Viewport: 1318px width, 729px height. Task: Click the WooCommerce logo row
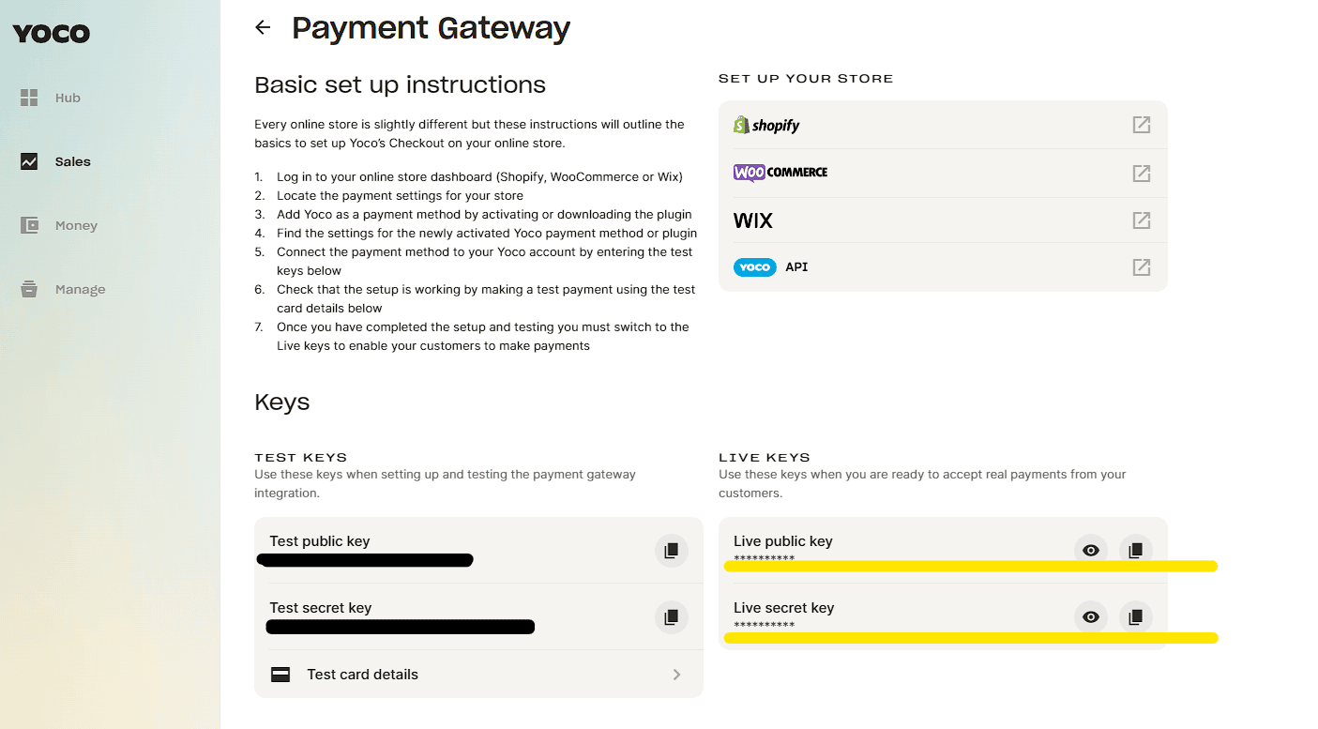[780, 173]
